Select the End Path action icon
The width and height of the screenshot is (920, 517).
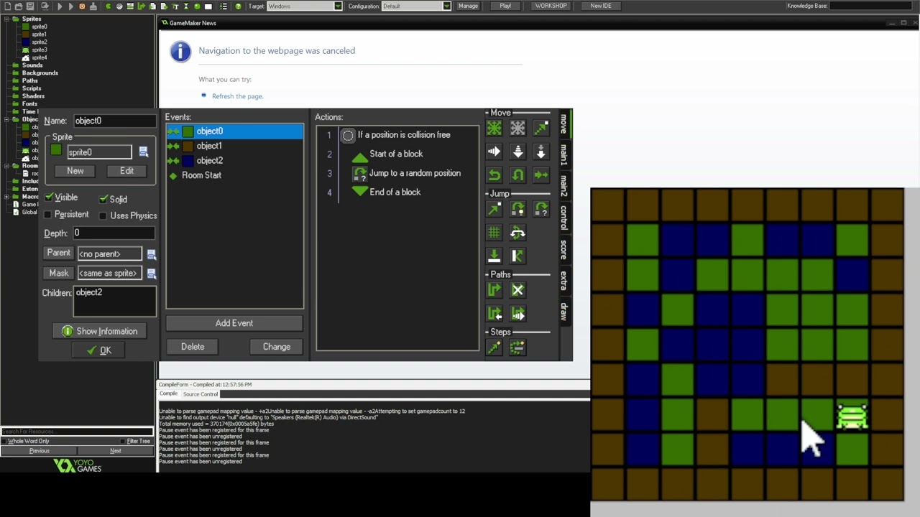(517, 290)
